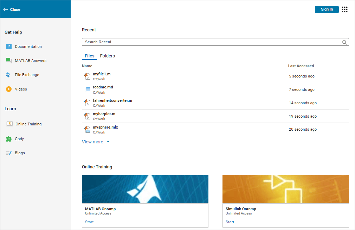Image resolution: width=355 pixels, height=230 pixels.
Task: Start the Simulink Onramp course
Action: click(230, 222)
